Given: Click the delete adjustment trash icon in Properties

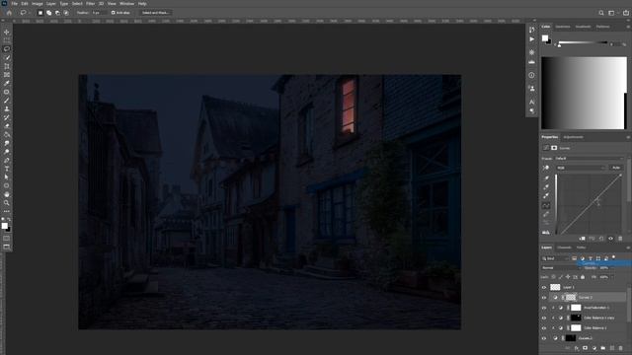Looking at the screenshot, I should (620, 239).
